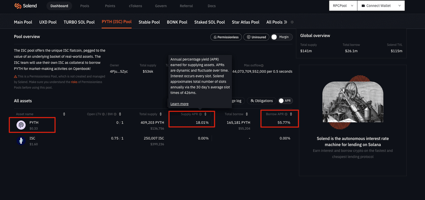425x200 pixels.
Task: Click the 165,181 PYTH total borrow cell
Action: click(238, 122)
